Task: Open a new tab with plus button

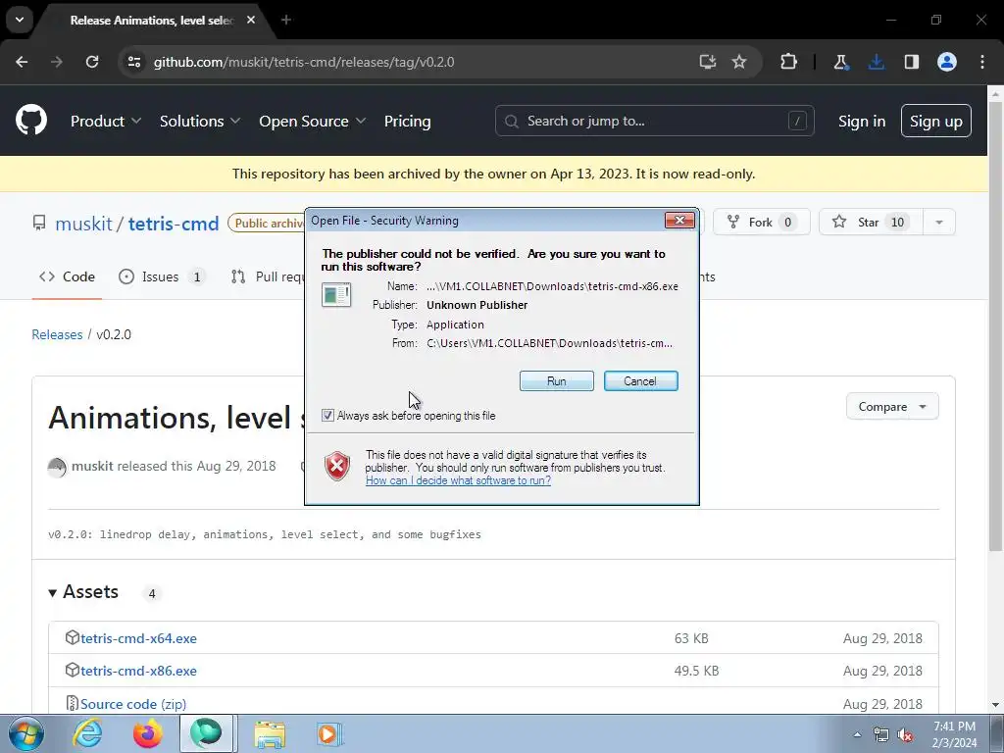Action: [x=286, y=20]
